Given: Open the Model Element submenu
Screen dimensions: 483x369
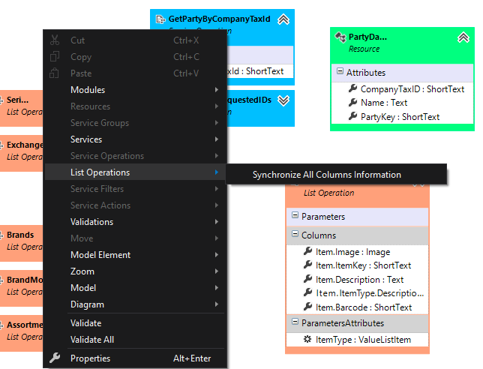Looking at the screenshot, I should [x=135, y=255].
